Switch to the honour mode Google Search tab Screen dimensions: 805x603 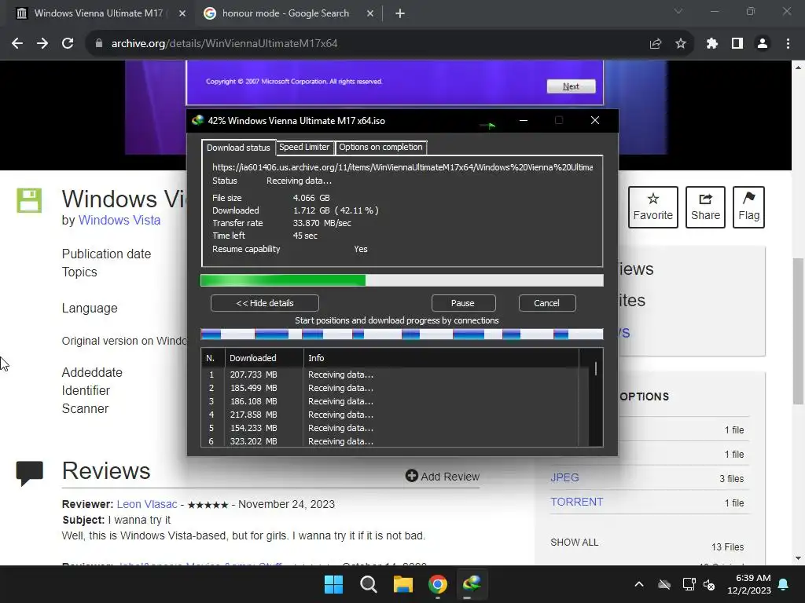[285, 13]
